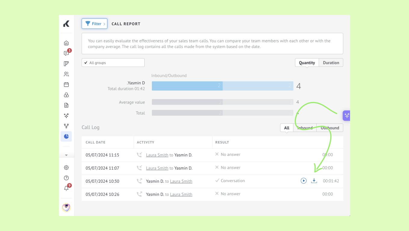409x231 pixels.
Task: Click the CALL REPORT title
Action: pyautogui.click(x=126, y=24)
